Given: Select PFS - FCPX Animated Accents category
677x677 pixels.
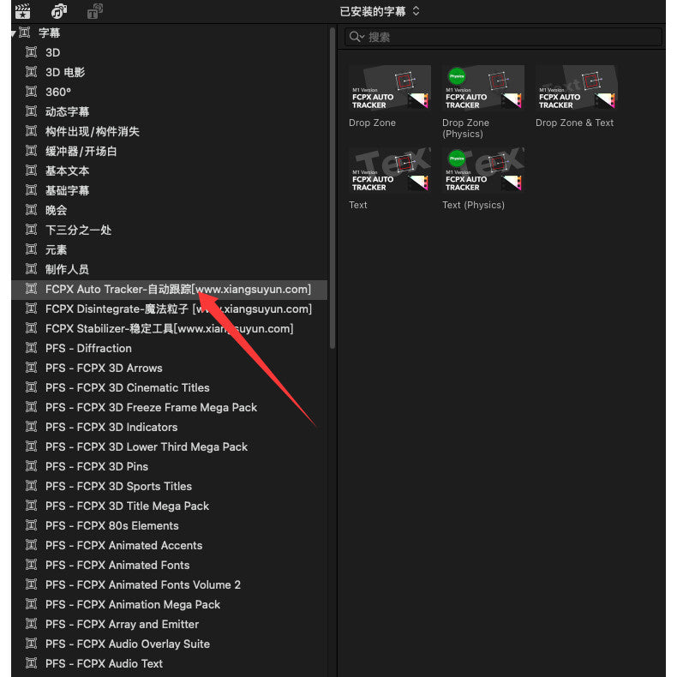Looking at the screenshot, I should coord(170,545).
